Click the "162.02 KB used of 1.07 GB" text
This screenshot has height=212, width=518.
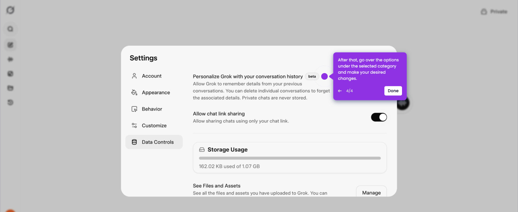click(x=229, y=166)
